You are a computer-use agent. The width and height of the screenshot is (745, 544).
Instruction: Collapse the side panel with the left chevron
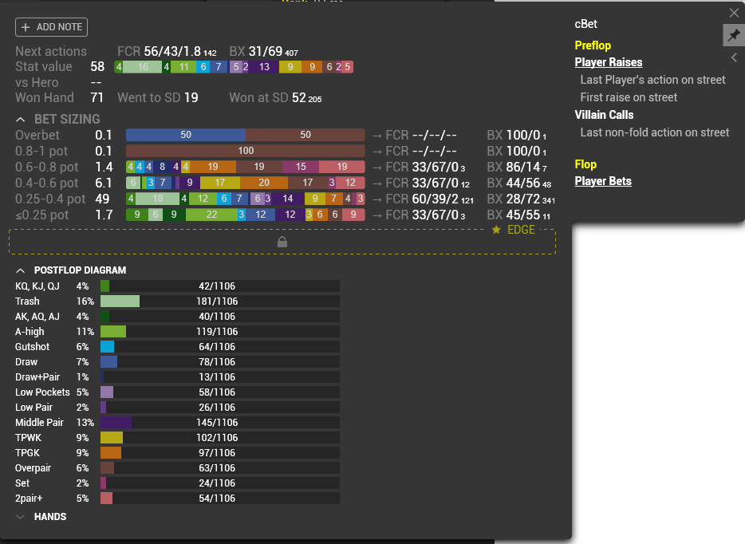coord(734,57)
